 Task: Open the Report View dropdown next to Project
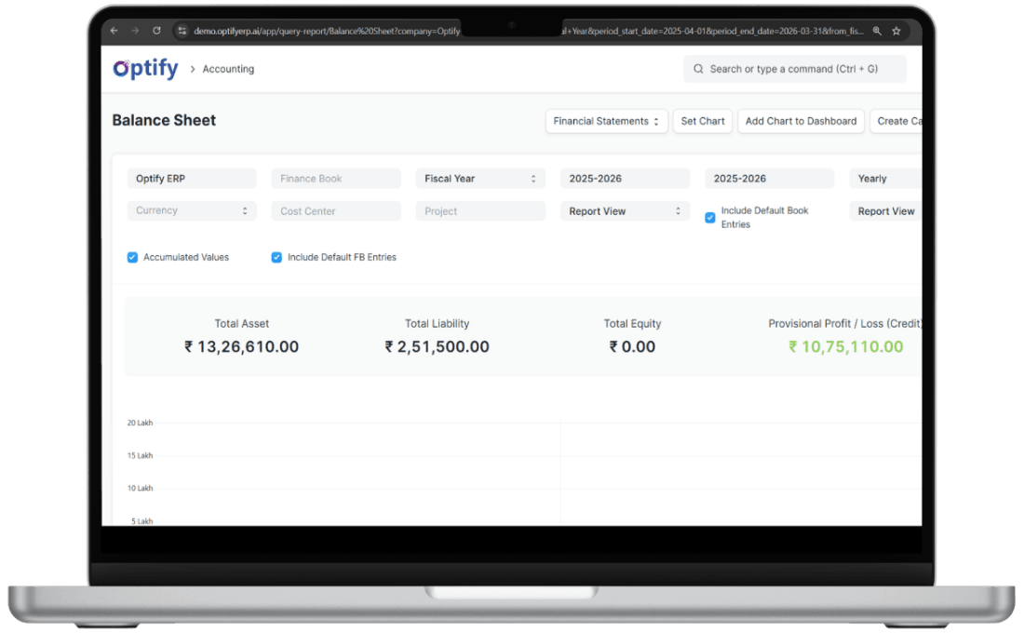tap(625, 211)
